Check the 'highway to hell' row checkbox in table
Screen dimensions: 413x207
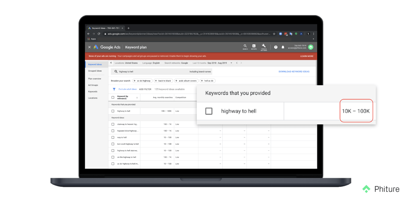click(x=113, y=111)
